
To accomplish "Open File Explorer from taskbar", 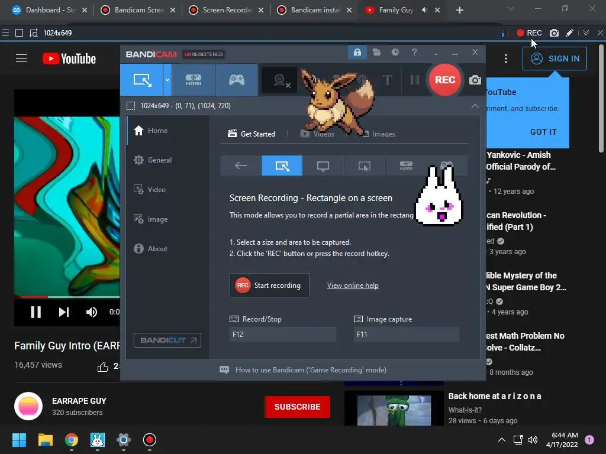I will tap(45, 440).
